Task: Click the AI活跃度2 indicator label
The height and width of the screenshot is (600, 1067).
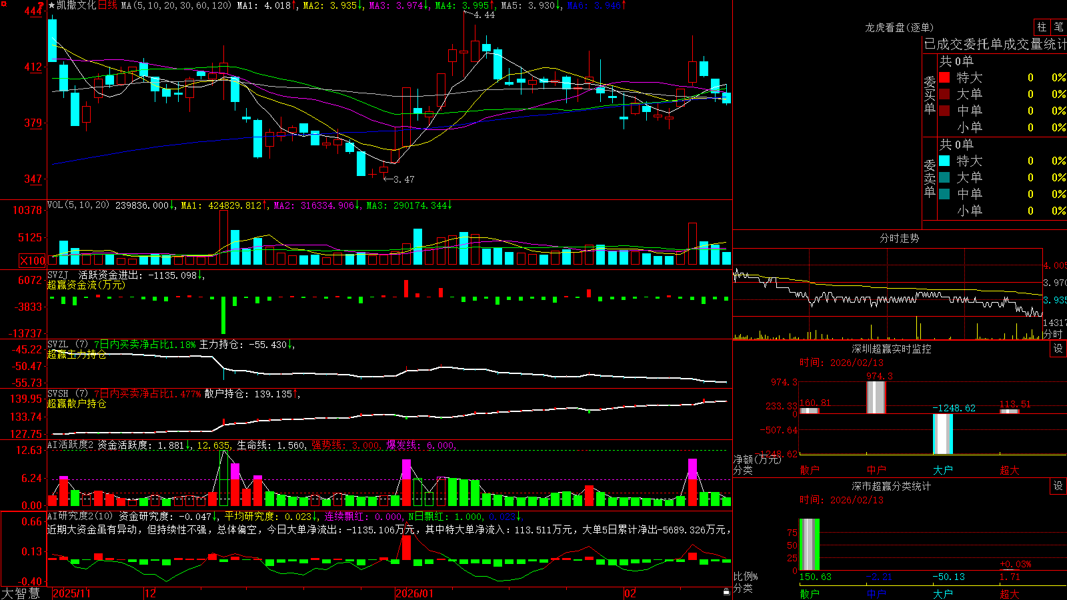Action: coord(70,445)
